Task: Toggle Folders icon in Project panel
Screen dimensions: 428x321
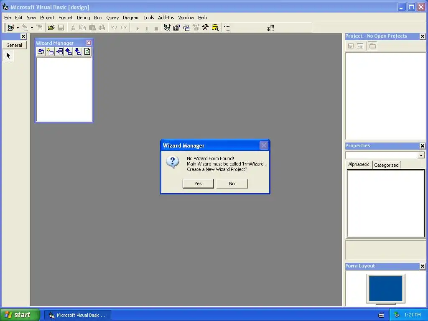Action: point(372,46)
